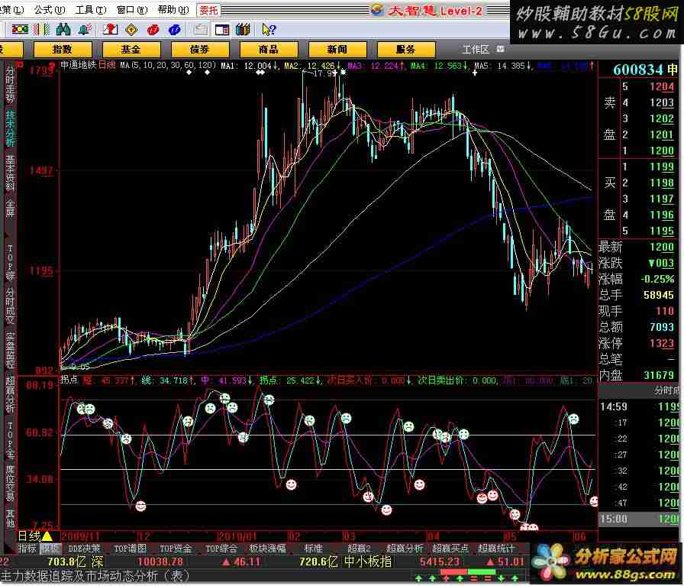Expand the 日线 period selector triangle
This screenshot has width=684, height=586.
[47, 536]
